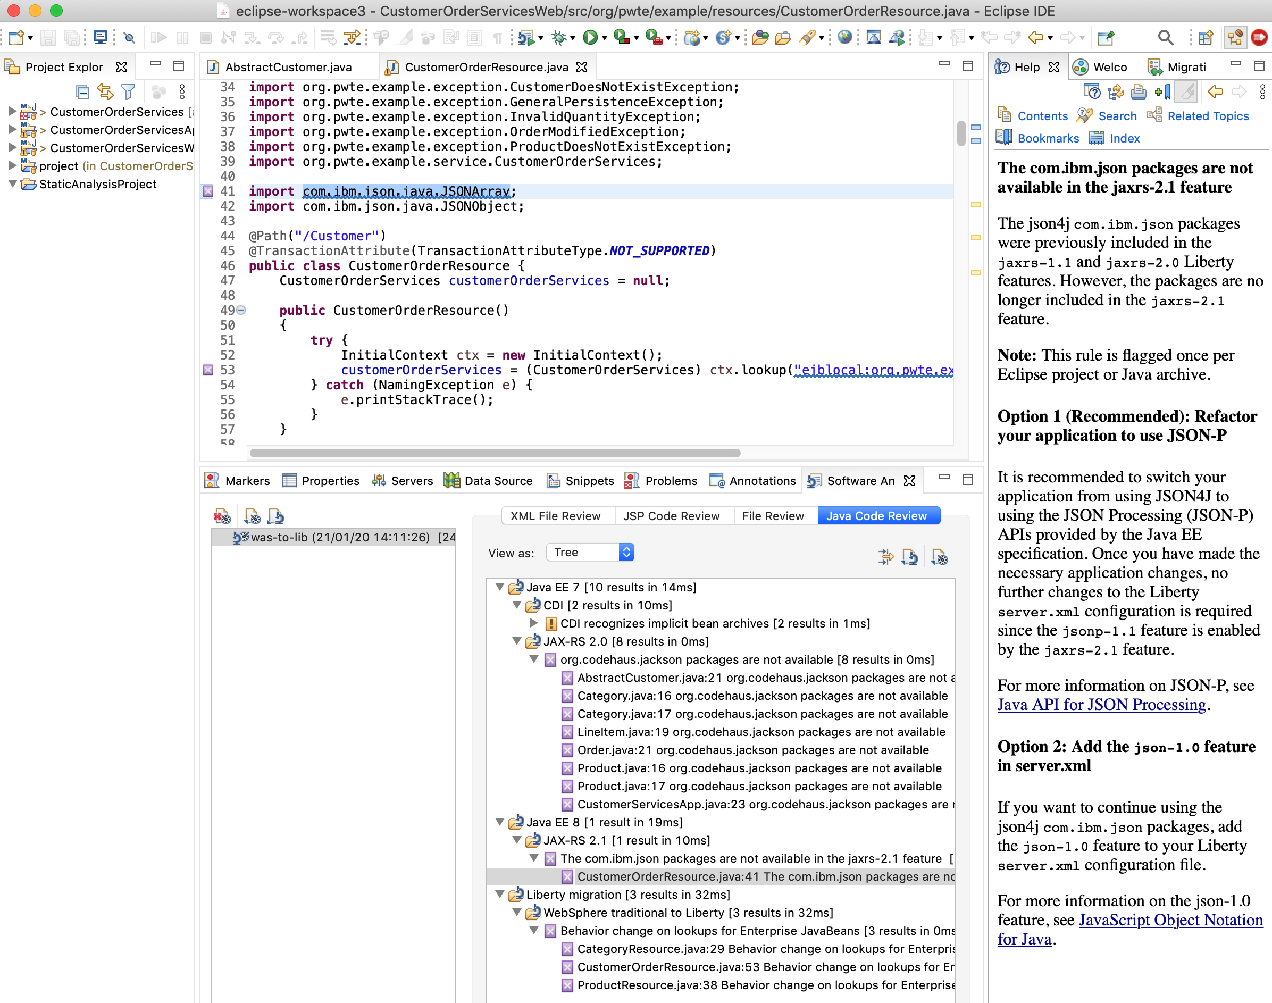Click the collapse all results icon
The height and width of the screenshot is (1003, 1272).
(x=886, y=558)
